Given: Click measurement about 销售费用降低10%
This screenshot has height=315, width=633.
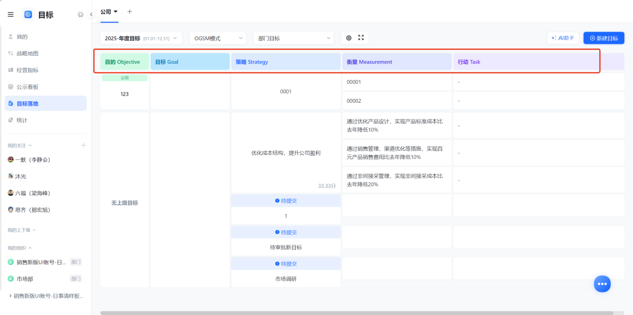Looking at the screenshot, I should coord(397,153).
